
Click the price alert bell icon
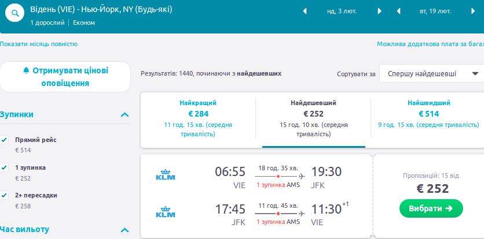point(25,70)
